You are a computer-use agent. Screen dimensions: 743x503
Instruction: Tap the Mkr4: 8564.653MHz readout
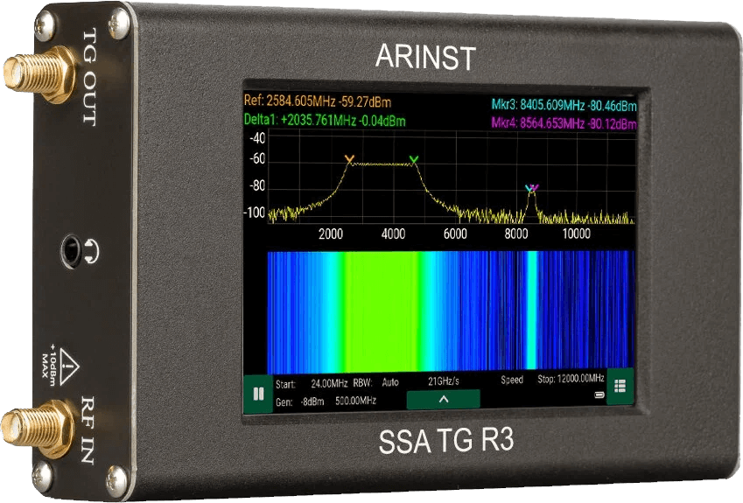coord(564,123)
